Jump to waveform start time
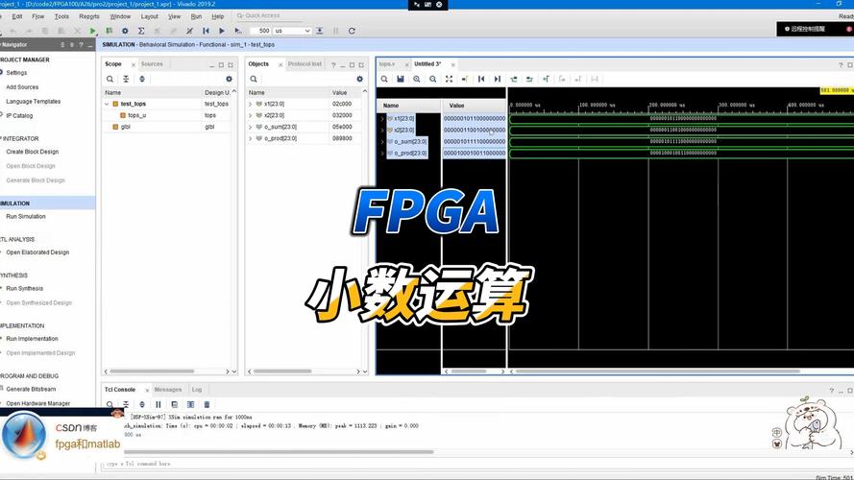Screen dimensions: 854x480 coord(481,79)
